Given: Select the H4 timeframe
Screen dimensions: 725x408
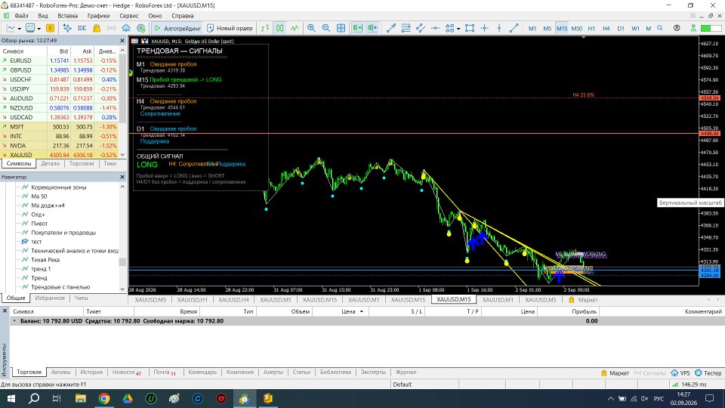Looking at the screenshot, I should (606, 28).
